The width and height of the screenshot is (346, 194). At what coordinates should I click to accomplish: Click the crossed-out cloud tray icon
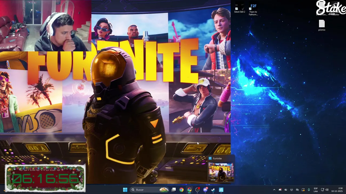pyautogui.click(x=297, y=190)
